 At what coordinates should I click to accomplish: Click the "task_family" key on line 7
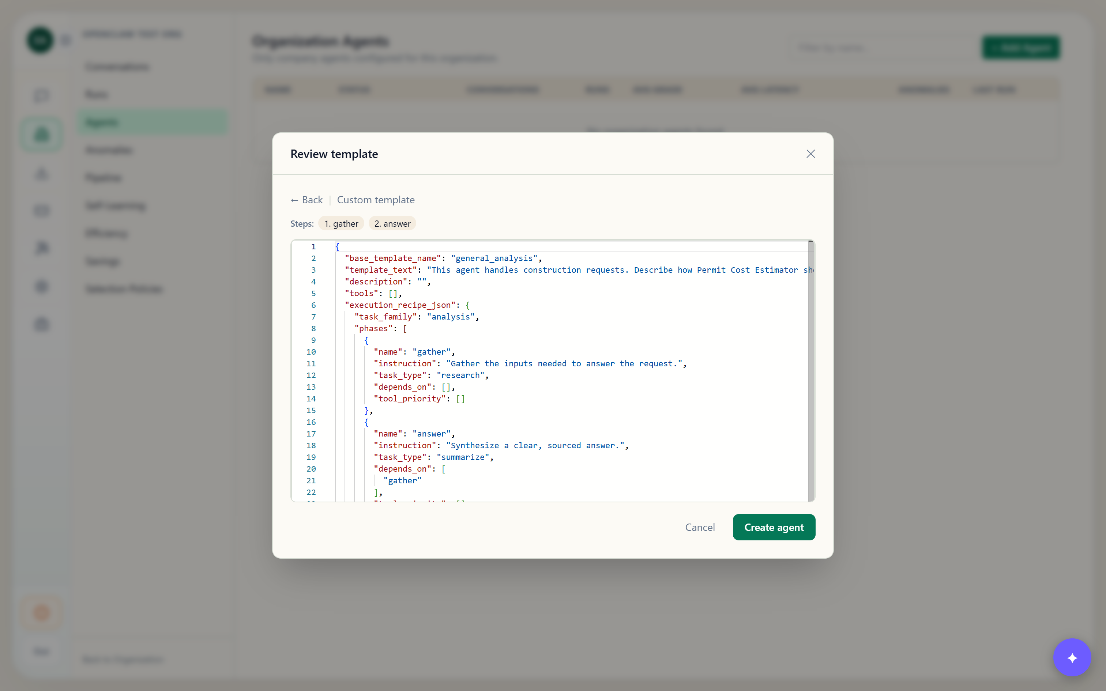[385, 317]
